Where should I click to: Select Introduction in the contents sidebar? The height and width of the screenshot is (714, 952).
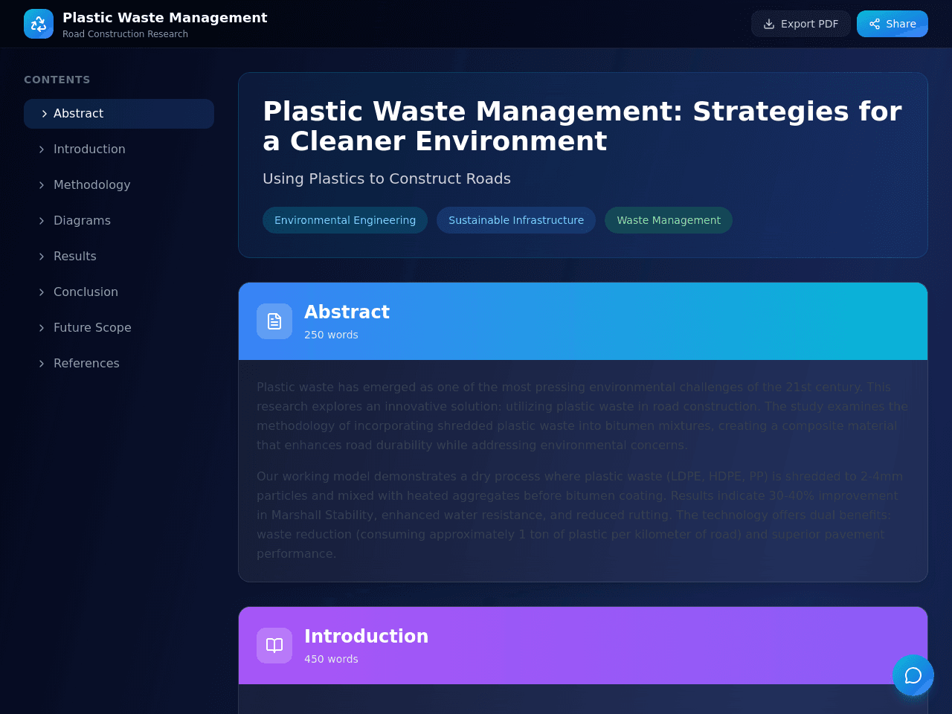click(x=119, y=149)
